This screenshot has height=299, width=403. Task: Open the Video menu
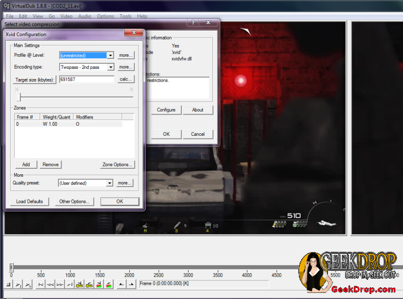[x=66, y=16]
